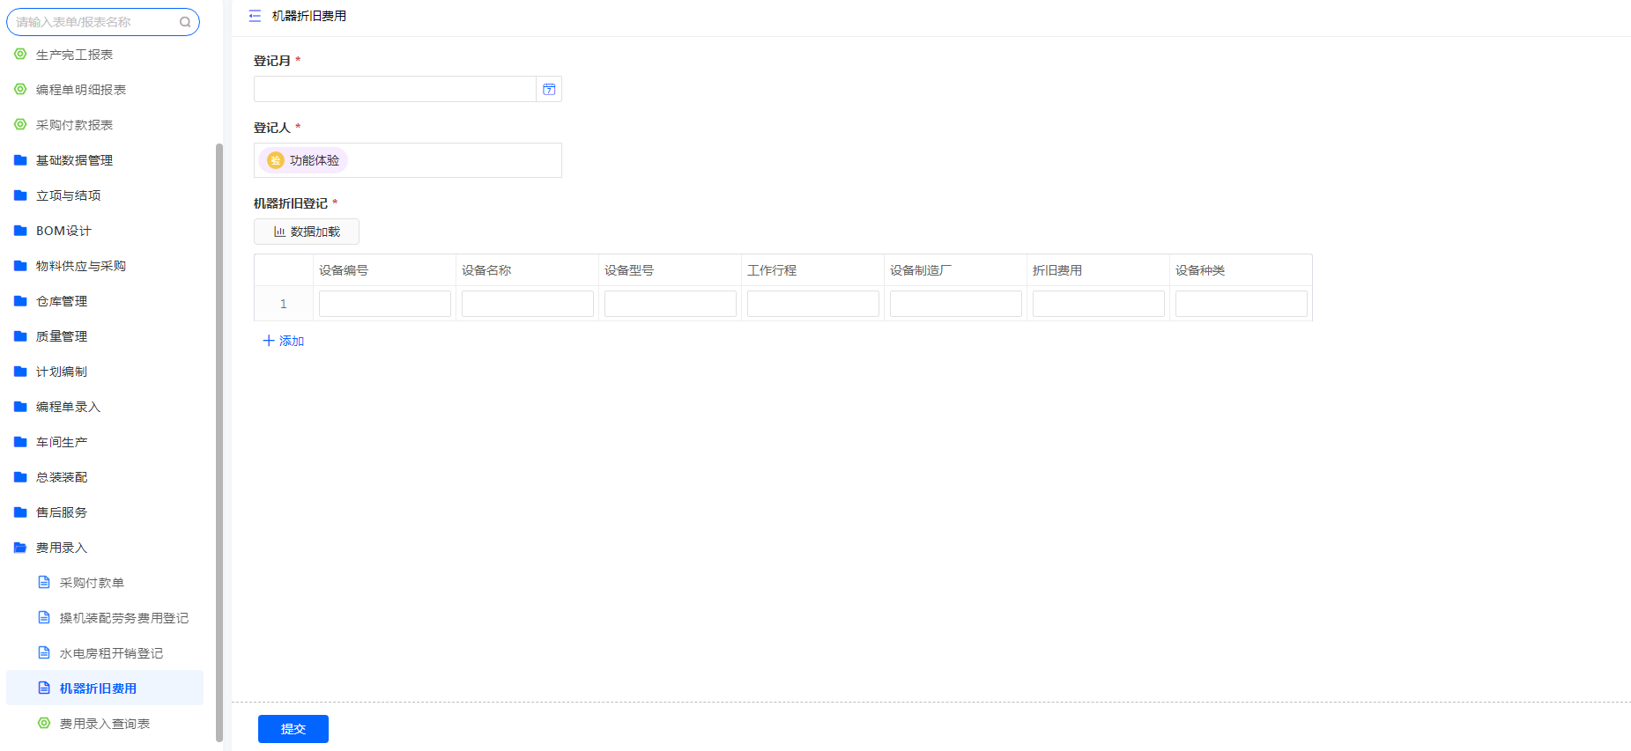Click the BOM设计 folder icon
This screenshot has height=751, width=1631.
tap(20, 231)
